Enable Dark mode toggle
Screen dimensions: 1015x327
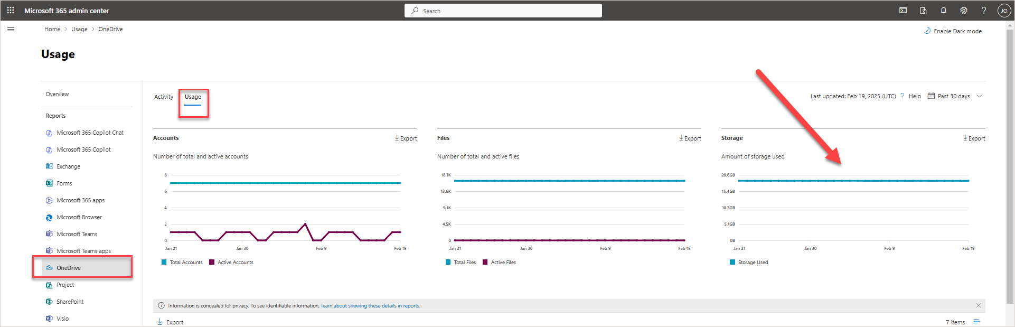[x=953, y=31]
